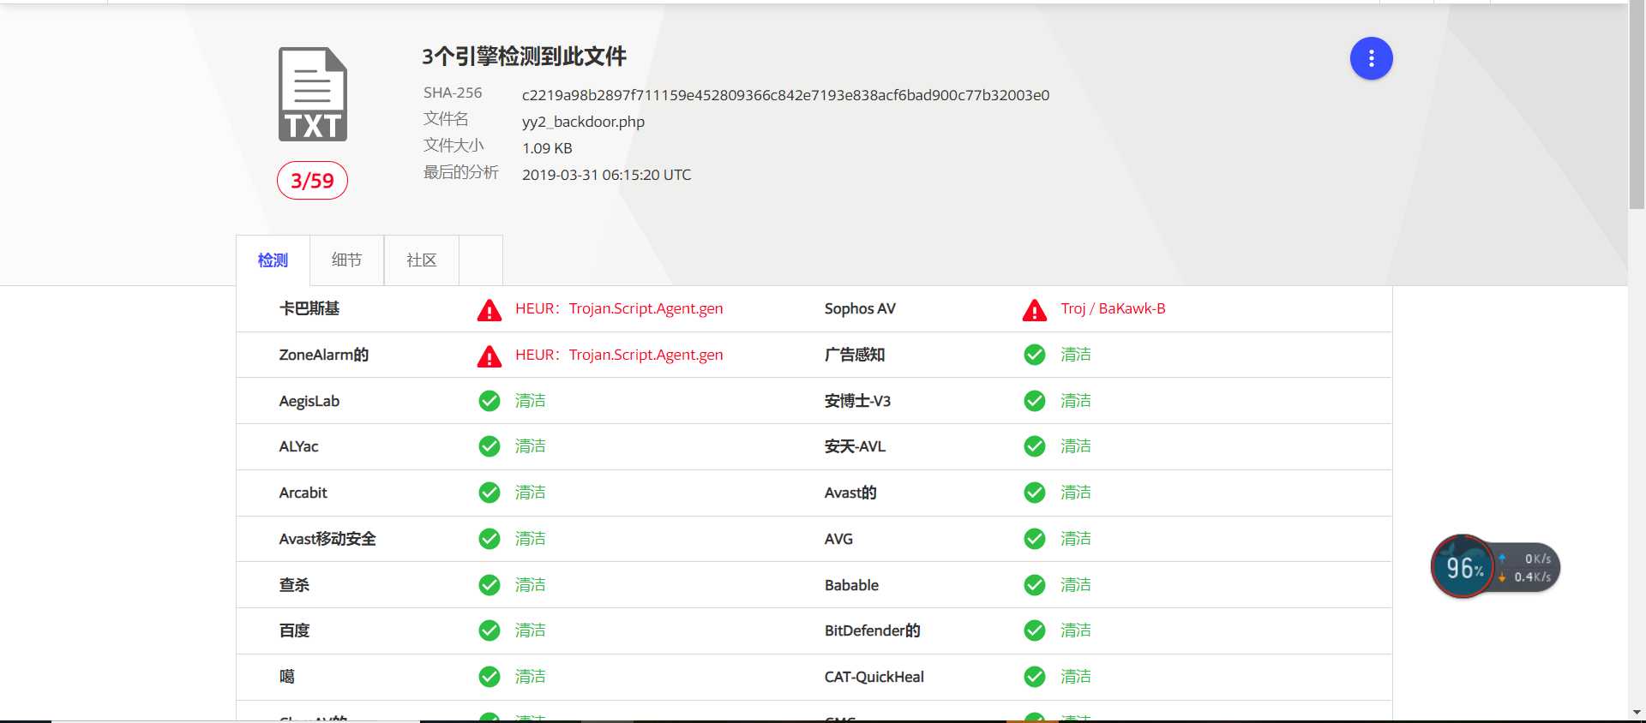Click the Troj / BaKawk-B detection result
The image size is (1646, 723).
click(x=1113, y=308)
